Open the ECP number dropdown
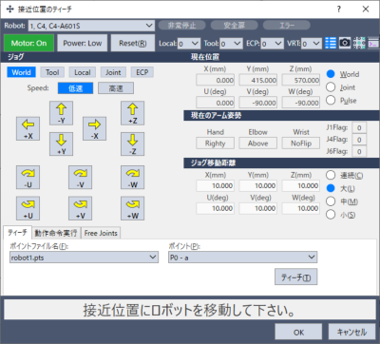 click(273, 44)
